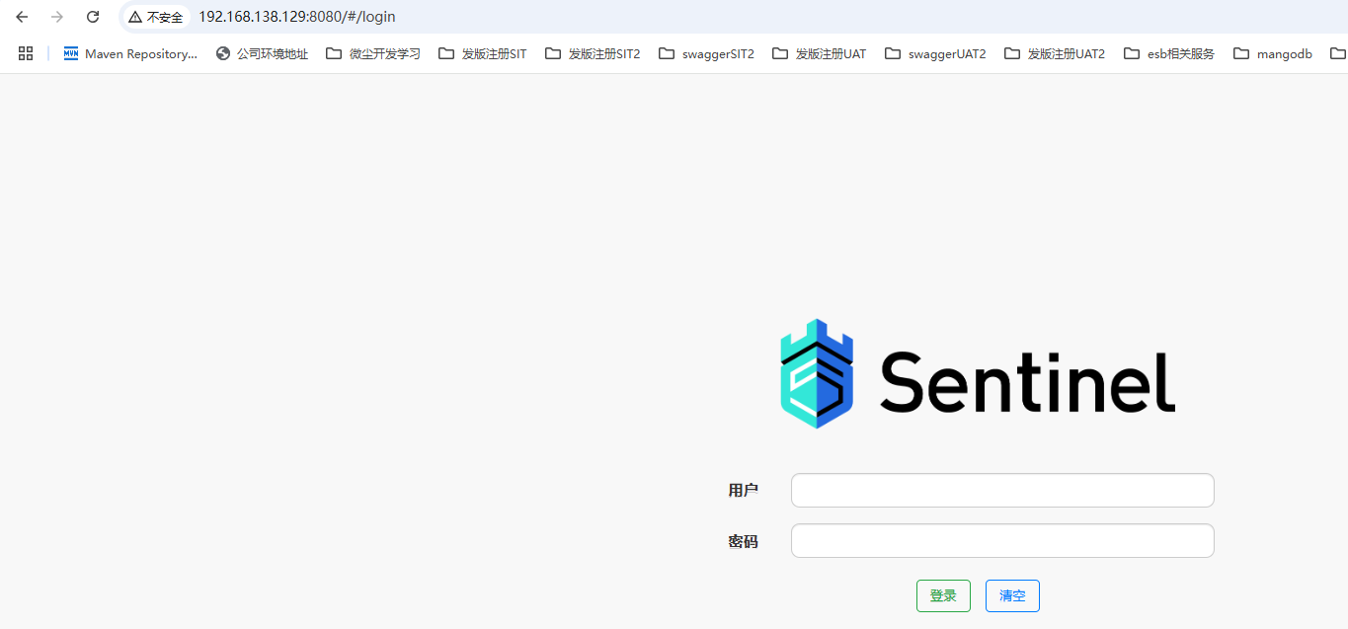Click the 清空 clear button
The height and width of the screenshot is (629, 1348).
[x=1012, y=595]
